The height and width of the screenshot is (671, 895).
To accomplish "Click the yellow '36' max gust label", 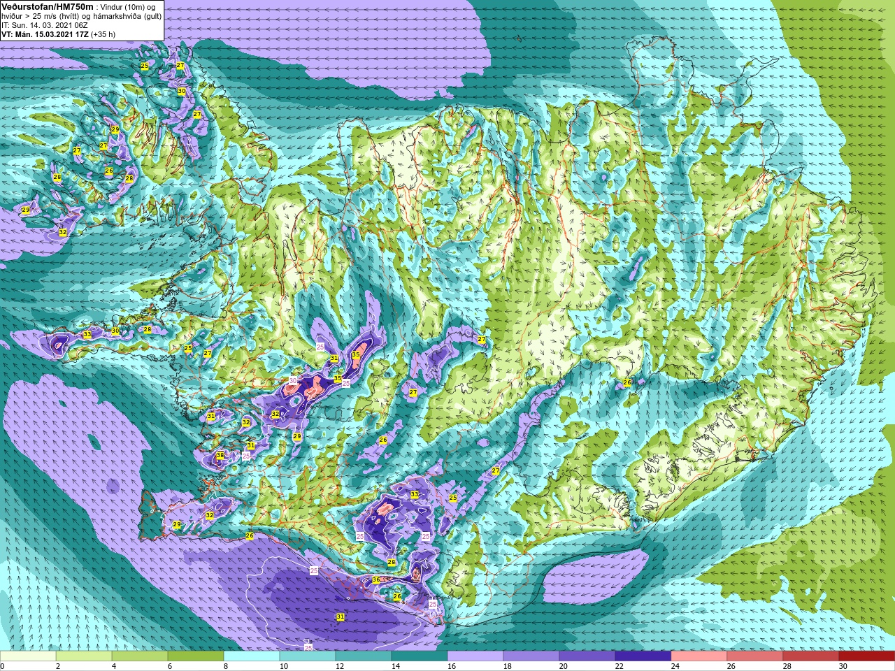I will coord(375,579).
